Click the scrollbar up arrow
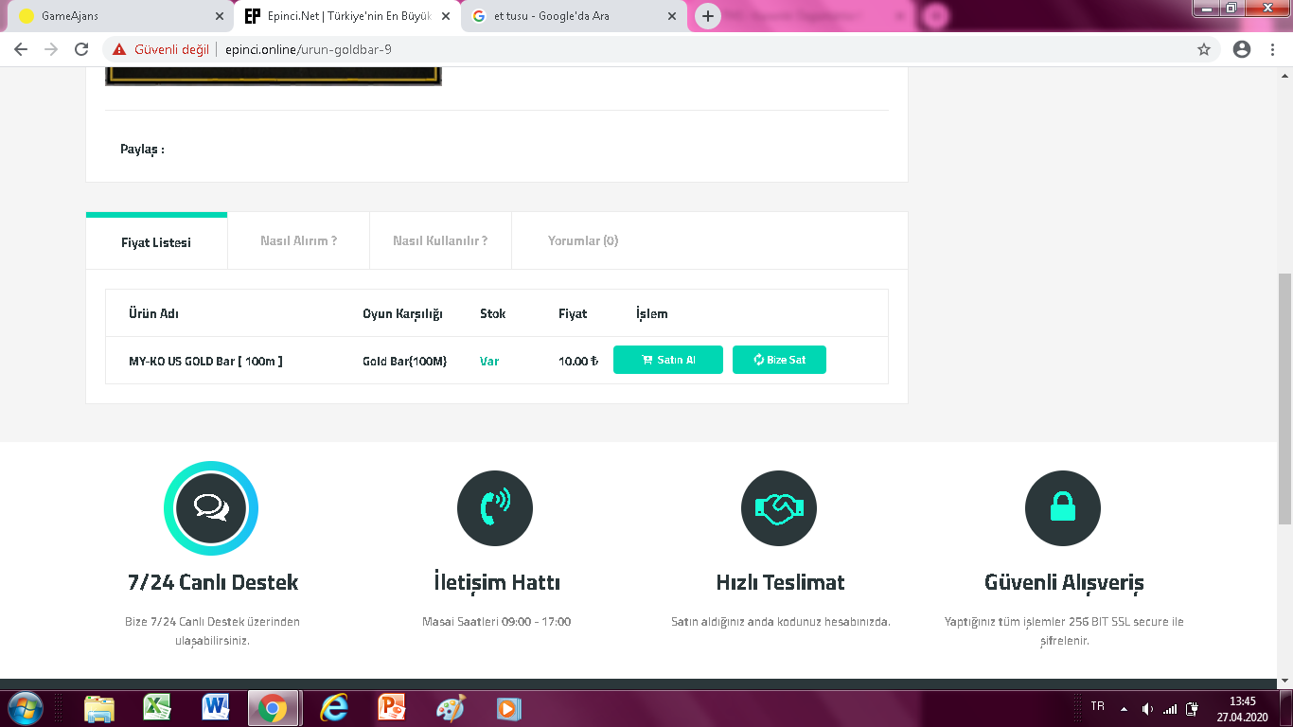 (1284, 75)
